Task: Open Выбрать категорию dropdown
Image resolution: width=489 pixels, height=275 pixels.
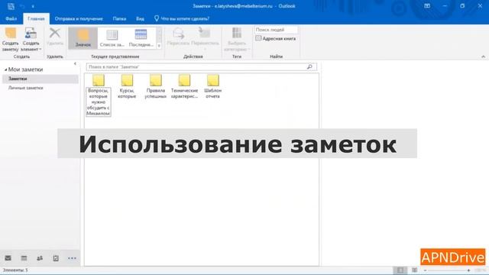Action: coord(237,39)
